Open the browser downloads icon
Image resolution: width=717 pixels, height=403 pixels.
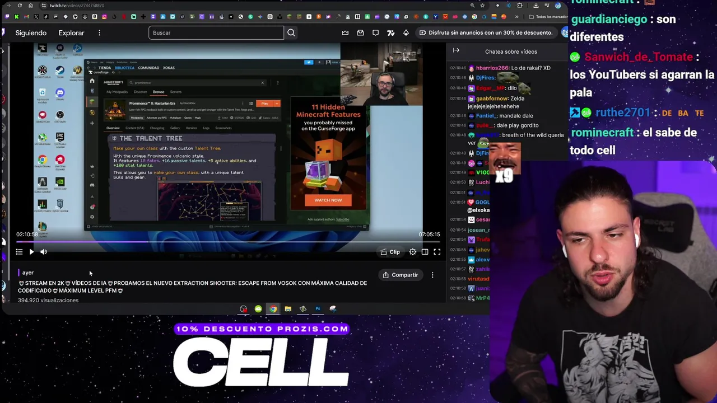[536, 6]
